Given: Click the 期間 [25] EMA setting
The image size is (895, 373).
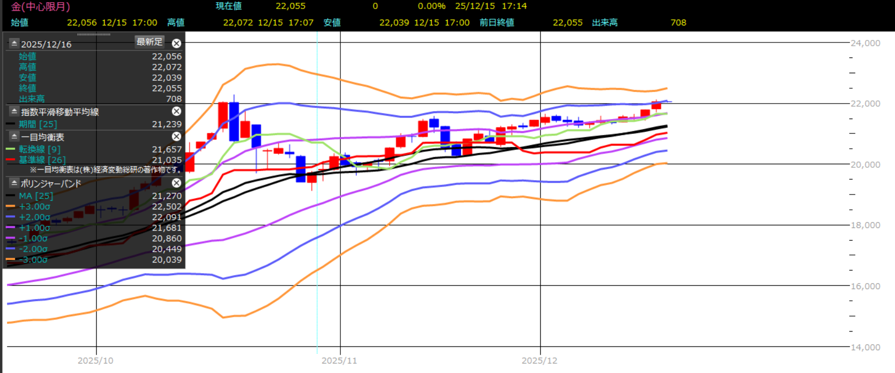Looking at the screenshot, I should pos(38,124).
